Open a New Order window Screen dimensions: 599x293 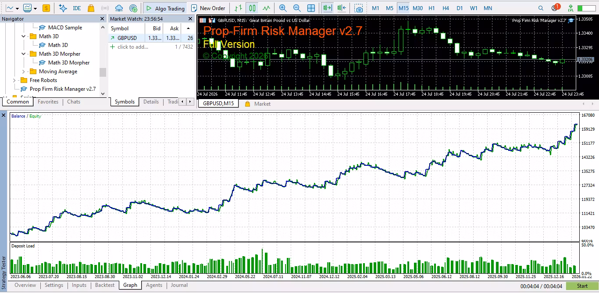208,8
